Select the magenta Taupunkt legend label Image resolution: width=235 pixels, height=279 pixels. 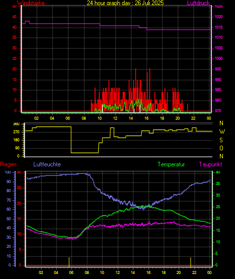pos(211,164)
